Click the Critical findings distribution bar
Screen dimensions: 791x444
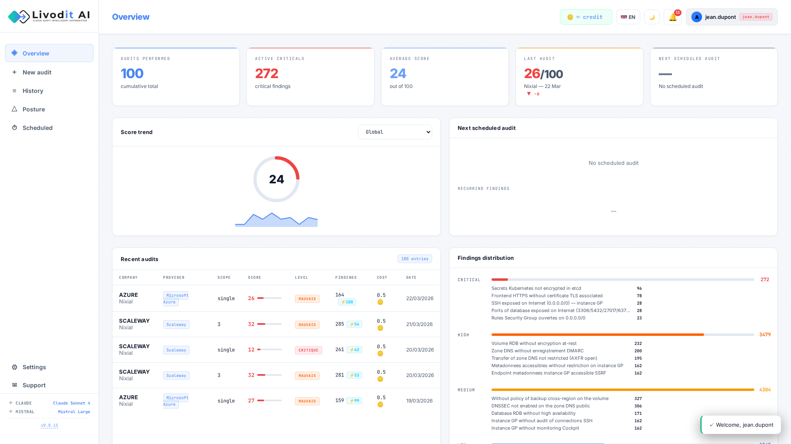click(622, 280)
